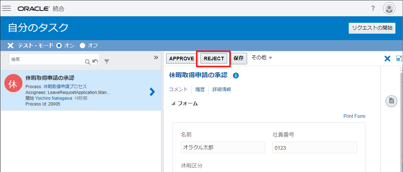Click the info icon next to task title

(x=236, y=76)
